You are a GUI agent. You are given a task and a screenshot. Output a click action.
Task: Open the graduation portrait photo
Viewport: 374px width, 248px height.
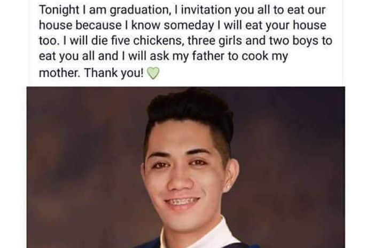pos(186,167)
